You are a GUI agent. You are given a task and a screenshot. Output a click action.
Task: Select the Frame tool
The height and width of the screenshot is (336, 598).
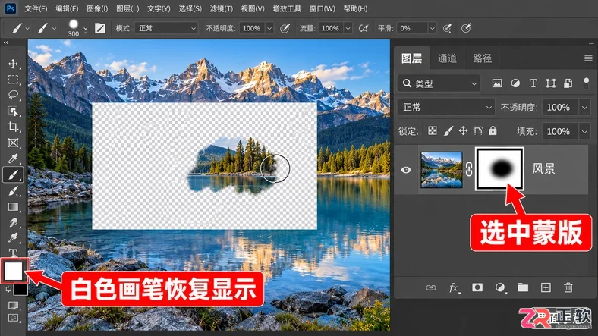click(13, 143)
